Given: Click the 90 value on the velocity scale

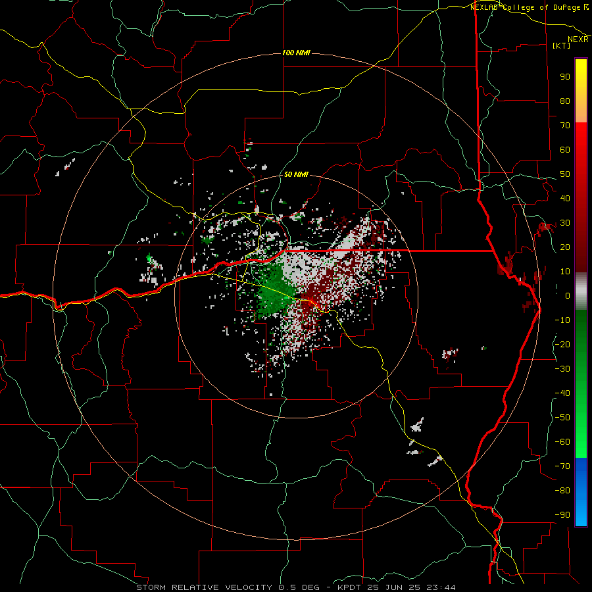Looking at the screenshot, I should point(565,77).
